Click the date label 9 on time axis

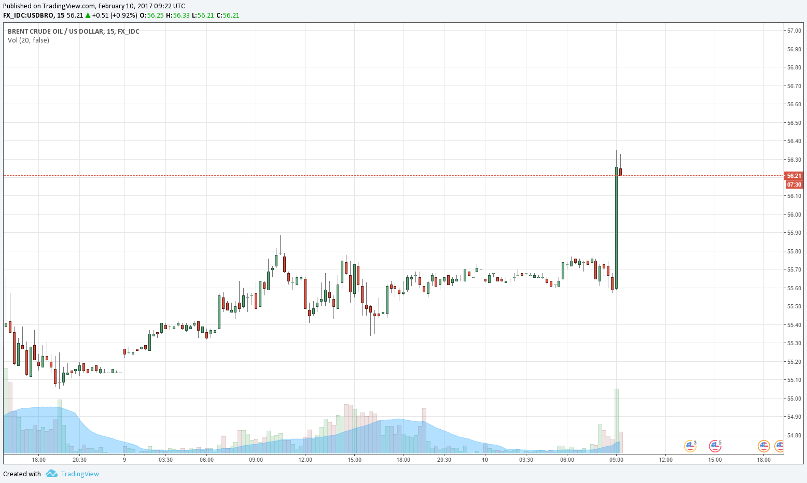(124, 460)
